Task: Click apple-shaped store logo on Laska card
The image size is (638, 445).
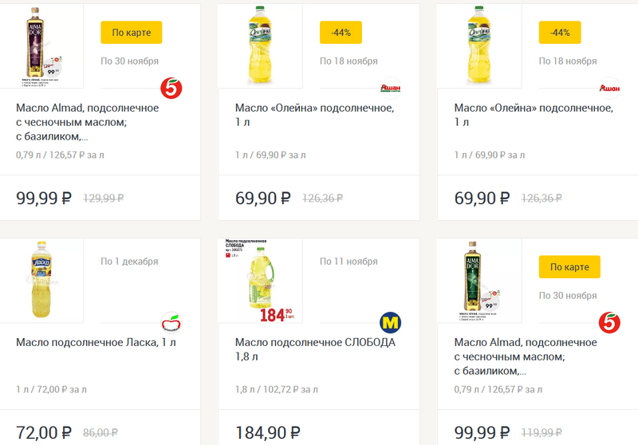Action: [x=171, y=322]
